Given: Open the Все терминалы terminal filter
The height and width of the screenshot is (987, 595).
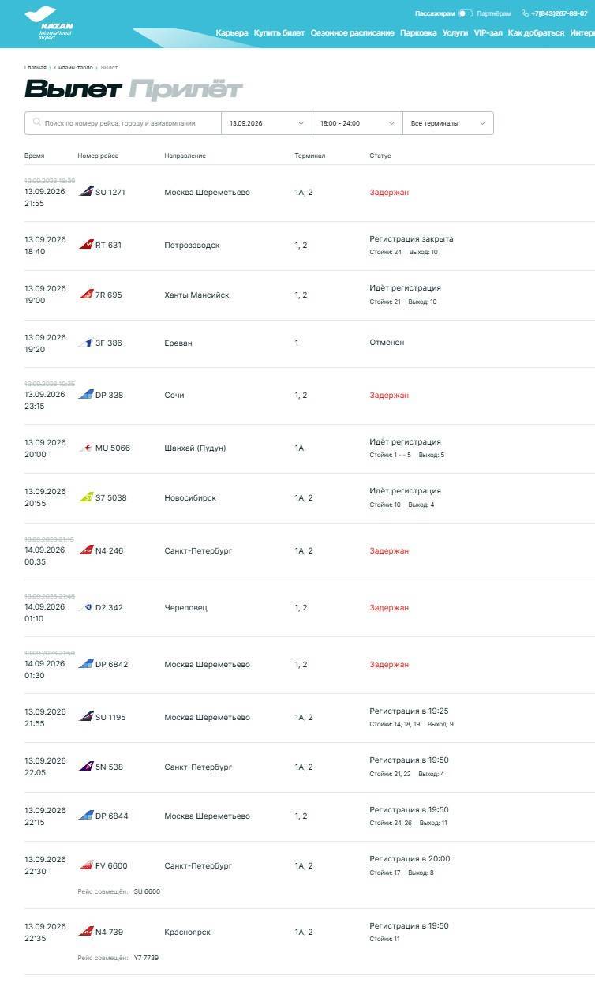Looking at the screenshot, I should click(448, 123).
